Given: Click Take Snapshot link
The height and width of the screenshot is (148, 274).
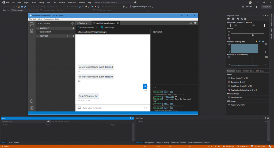Looking at the screenshot, I should click(x=237, y=98).
